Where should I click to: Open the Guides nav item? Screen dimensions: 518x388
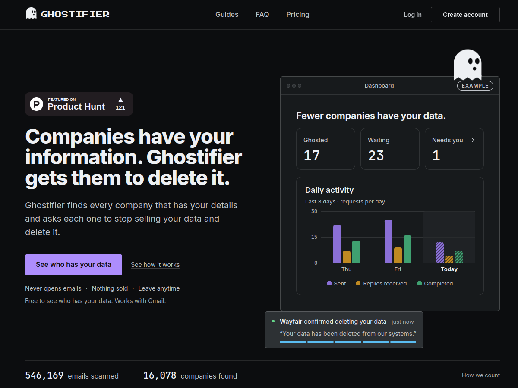coord(227,14)
